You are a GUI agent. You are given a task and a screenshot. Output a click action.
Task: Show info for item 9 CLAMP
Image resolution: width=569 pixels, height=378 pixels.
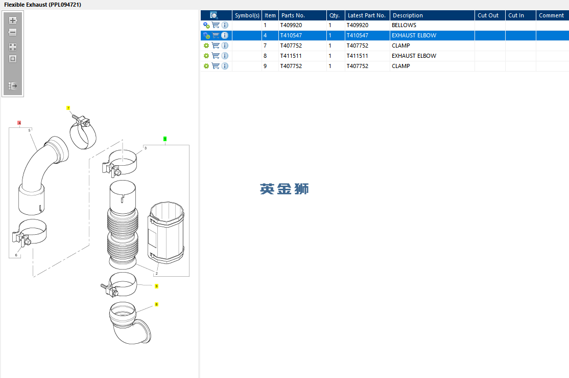225,66
